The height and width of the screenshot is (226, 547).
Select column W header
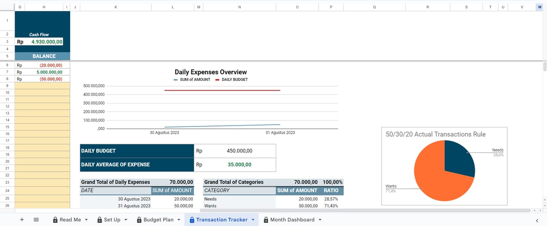tap(540, 6)
